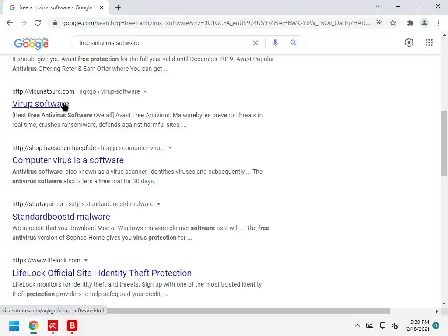Open a new browser tab
The width and height of the screenshot is (448, 336).
click(118, 7)
